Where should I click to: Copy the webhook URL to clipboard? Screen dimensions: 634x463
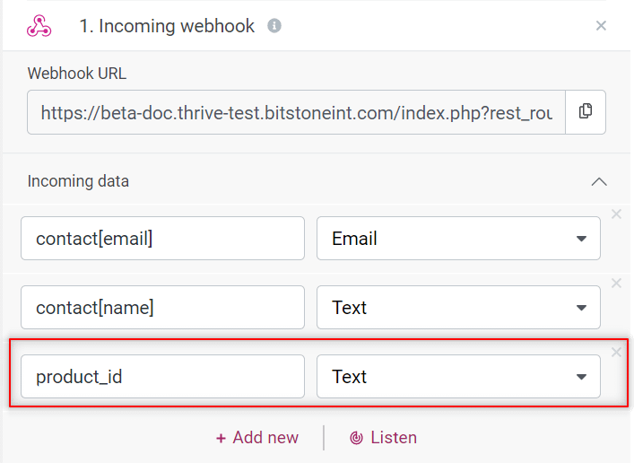click(585, 112)
